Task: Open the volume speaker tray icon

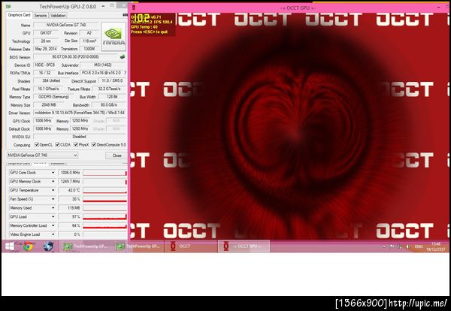Action: 407,246
